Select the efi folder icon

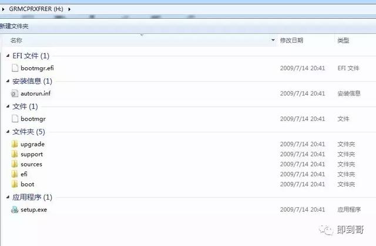[x=15, y=174]
